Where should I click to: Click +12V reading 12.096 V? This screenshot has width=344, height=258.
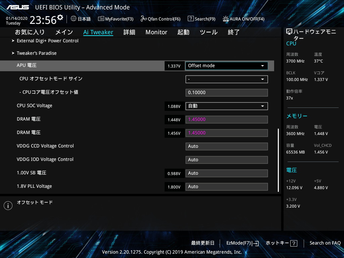point(294,188)
